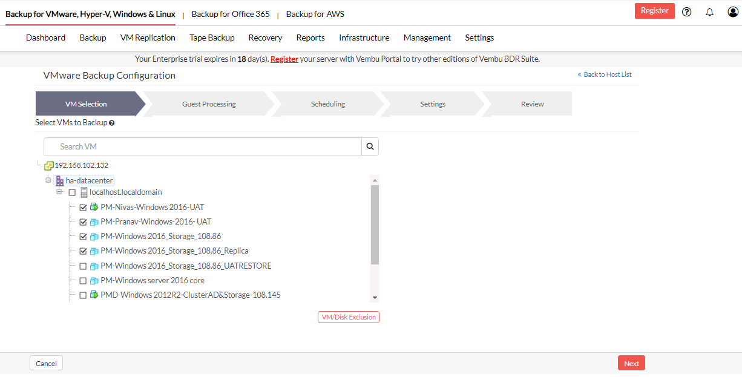This screenshot has height=377, width=742.
Task: Click the ha-datacenter datacenter icon
Action: coord(60,180)
